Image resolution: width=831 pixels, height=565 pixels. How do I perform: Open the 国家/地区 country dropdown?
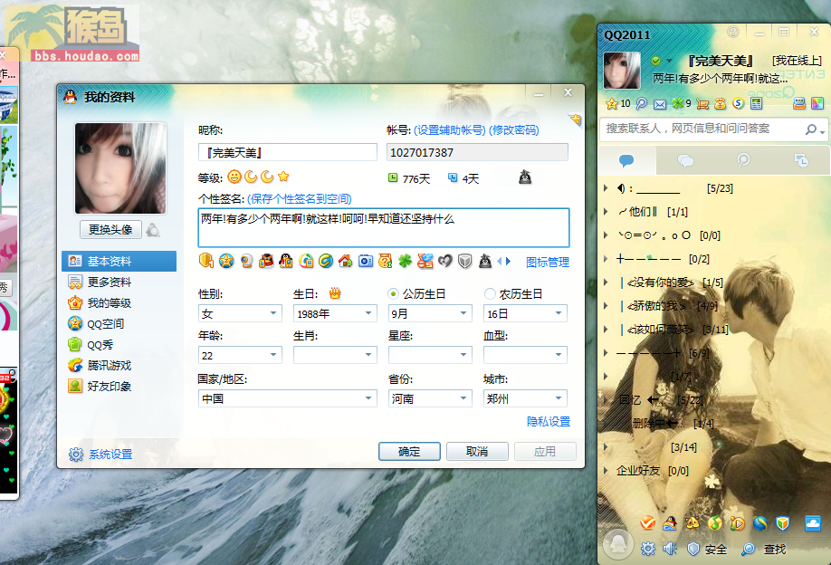[x=287, y=398]
